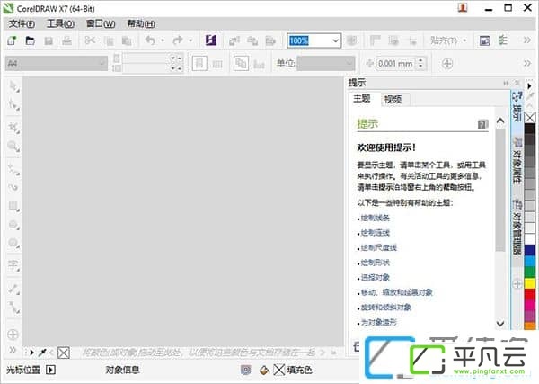Open the Options icon beside the snap menu
Viewport: 539px width, 384px height.
(503, 40)
